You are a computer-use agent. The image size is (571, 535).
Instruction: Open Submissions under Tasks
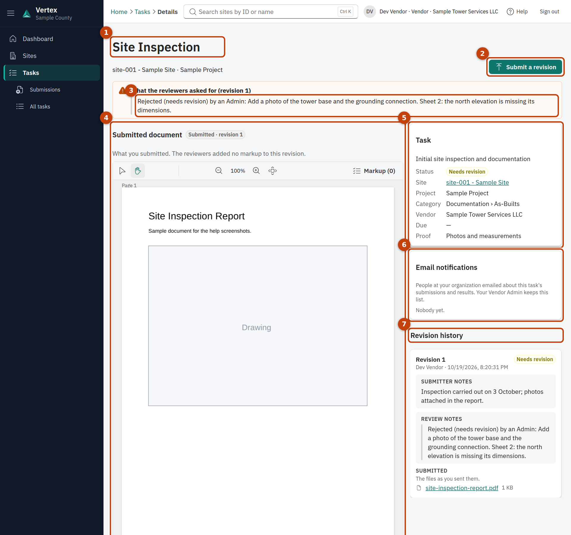[52, 90]
